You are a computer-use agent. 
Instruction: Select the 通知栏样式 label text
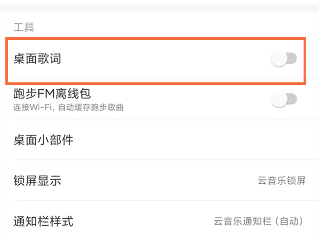coord(43,221)
